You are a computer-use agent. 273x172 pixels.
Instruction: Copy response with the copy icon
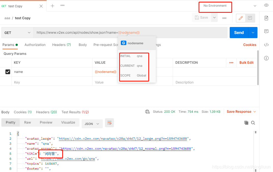click(246, 123)
